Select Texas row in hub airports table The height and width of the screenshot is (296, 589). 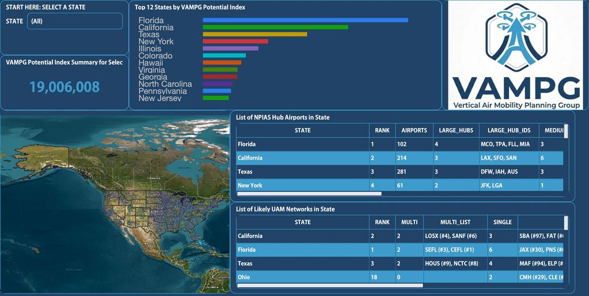[x=400, y=172]
